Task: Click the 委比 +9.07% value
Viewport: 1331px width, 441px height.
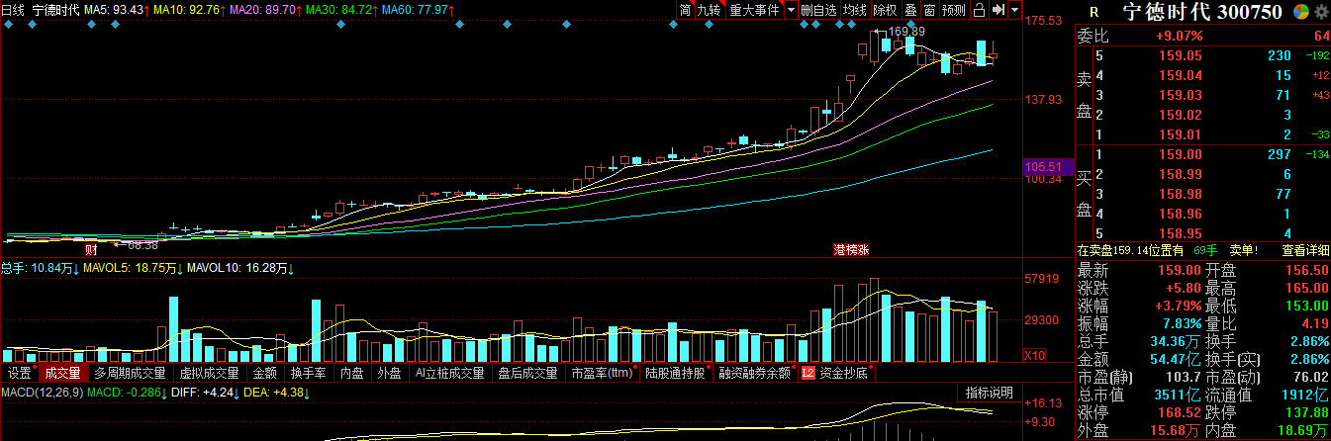Action: [1179, 36]
